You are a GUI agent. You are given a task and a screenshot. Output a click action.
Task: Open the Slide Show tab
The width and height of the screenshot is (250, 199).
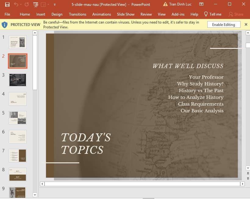pos(126,14)
